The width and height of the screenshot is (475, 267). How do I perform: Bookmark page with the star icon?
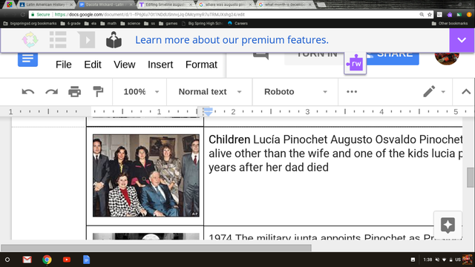[x=429, y=15]
